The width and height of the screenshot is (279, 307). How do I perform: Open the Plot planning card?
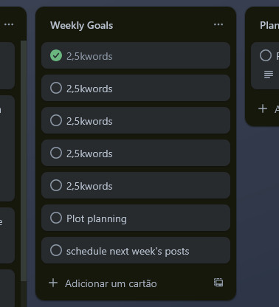tap(136, 218)
